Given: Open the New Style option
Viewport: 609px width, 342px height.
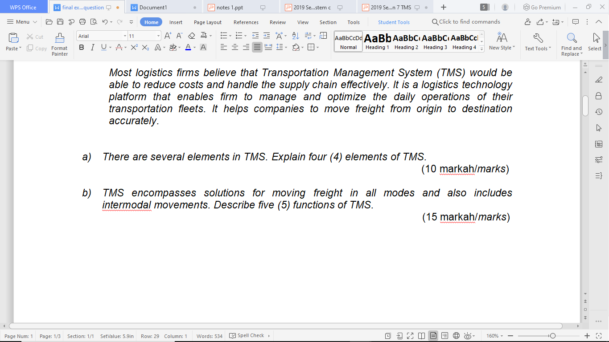Looking at the screenshot, I should (x=502, y=42).
